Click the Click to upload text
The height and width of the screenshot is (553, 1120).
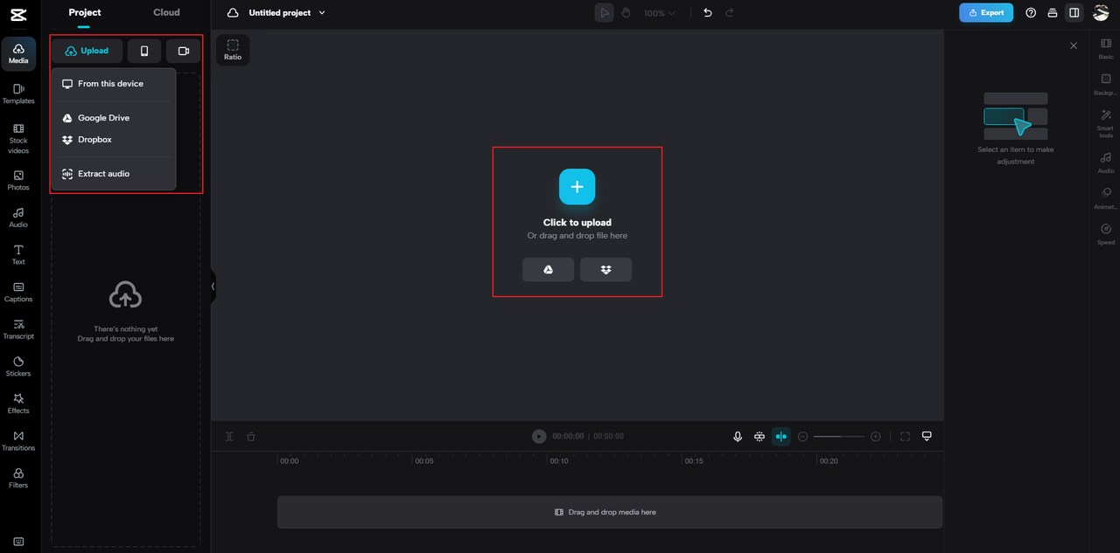coord(577,223)
